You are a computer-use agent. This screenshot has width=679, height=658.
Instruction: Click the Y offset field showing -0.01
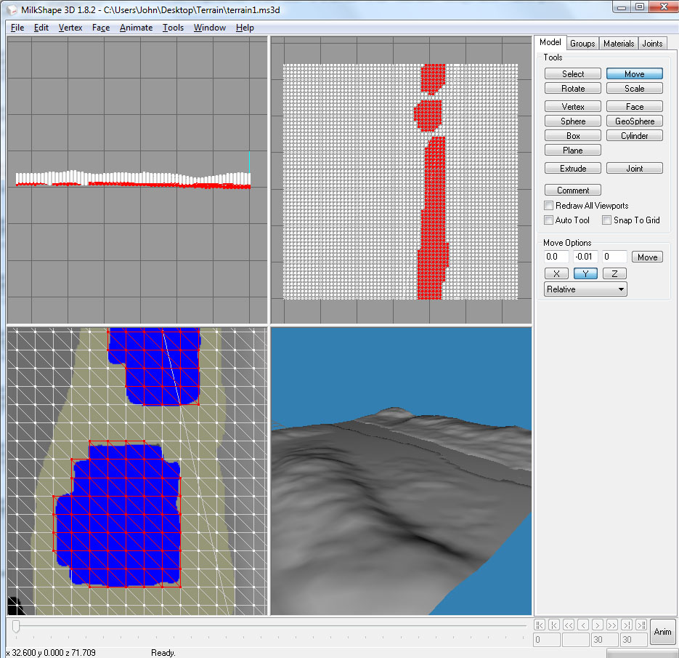pos(585,257)
